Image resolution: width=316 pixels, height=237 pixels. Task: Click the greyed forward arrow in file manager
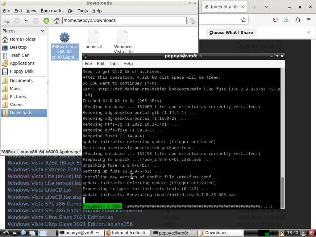tap(36, 21)
